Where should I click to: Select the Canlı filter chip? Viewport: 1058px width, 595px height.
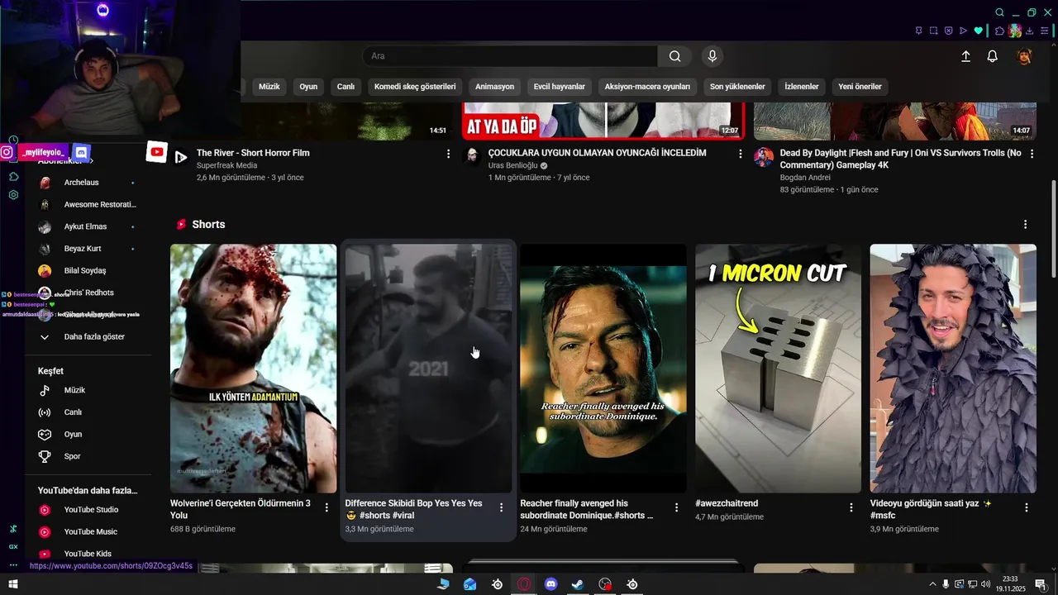click(346, 86)
